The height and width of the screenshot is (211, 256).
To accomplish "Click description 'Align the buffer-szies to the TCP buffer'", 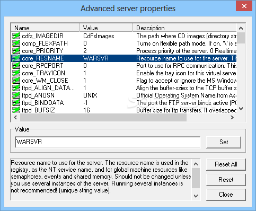I will coord(186,88).
